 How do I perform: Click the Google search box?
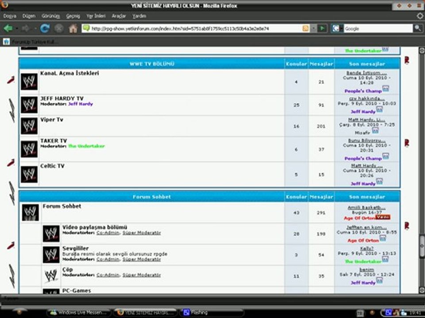tap(378, 28)
